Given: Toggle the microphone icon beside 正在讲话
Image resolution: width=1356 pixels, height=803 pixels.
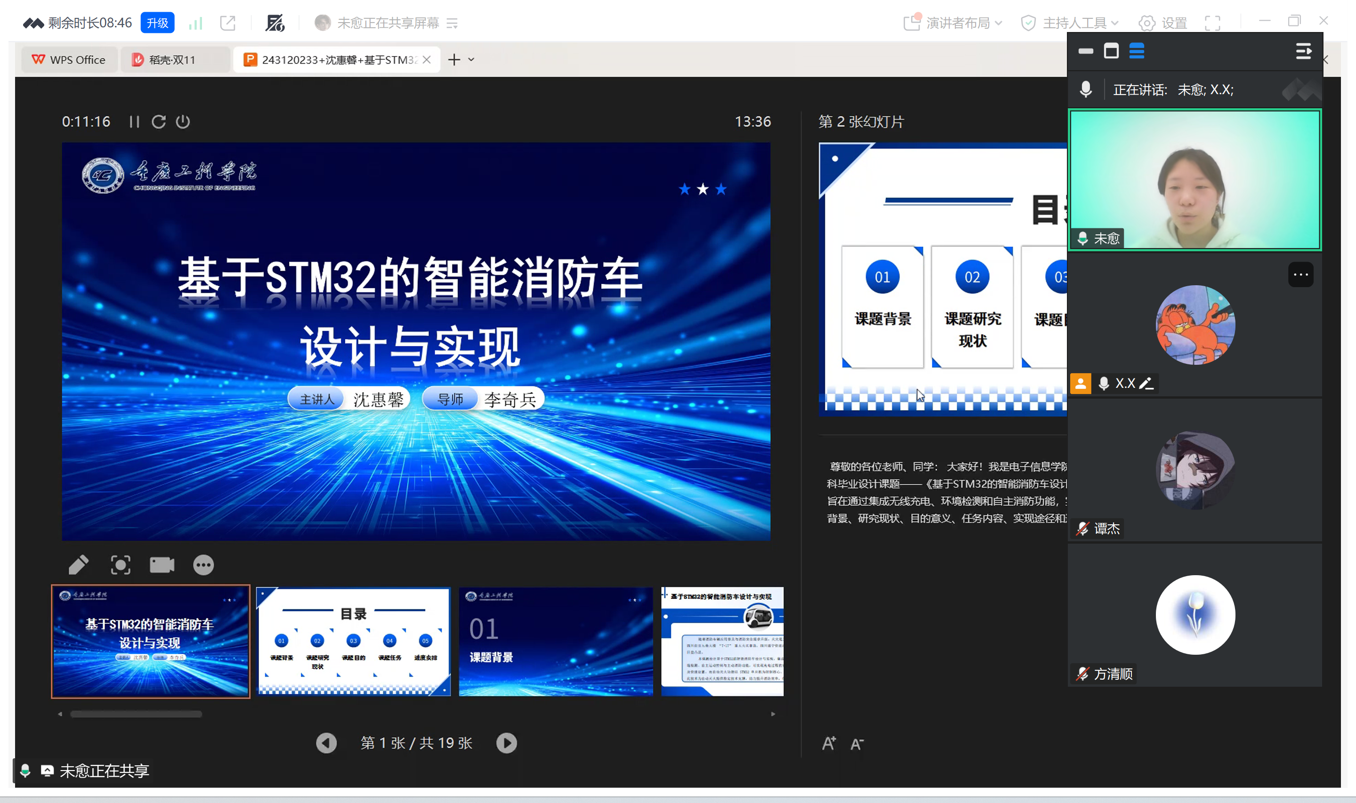Looking at the screenshot, I should (1085, 89).
